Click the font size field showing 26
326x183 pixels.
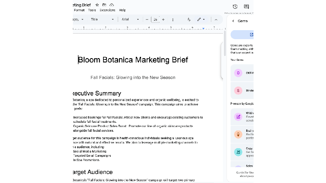[155, 19]
